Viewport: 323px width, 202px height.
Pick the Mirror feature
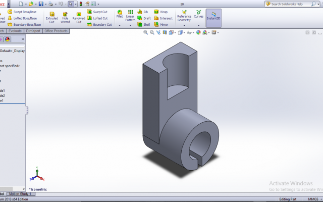(x=161, y=25)
